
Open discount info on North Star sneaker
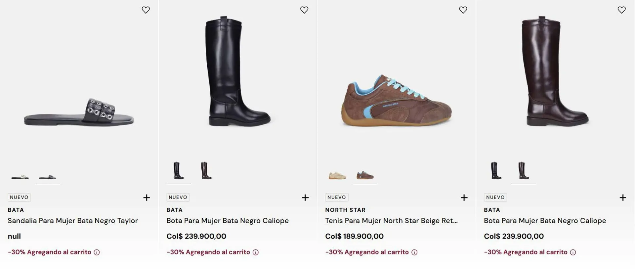(x=414, y=252)
